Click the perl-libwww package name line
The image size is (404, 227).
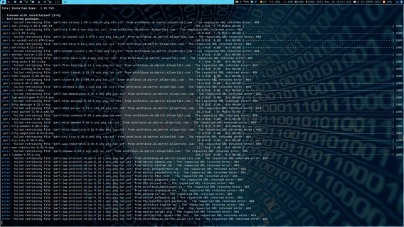[x=21, y=154]
